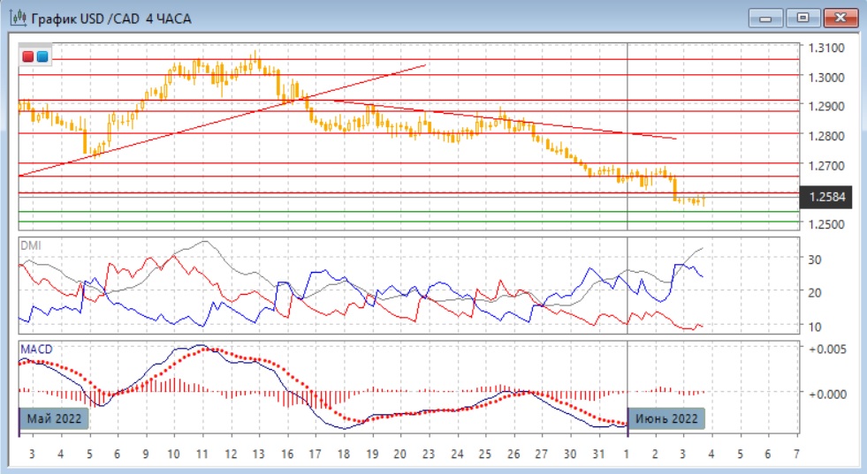The width and height of the screenshot is (867, 474).
Task: Select the MACD indicator label
Action: pos(36,350)
